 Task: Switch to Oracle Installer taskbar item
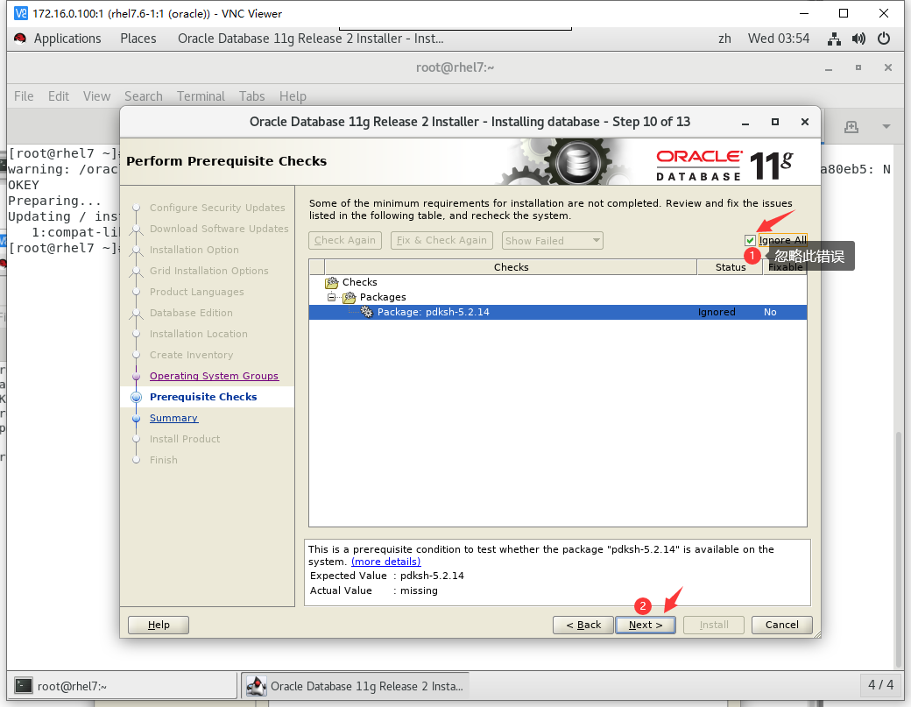pyautogui.click(x=355, y=686)
